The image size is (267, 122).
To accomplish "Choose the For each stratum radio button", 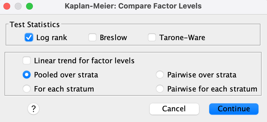I will point(27,89).
